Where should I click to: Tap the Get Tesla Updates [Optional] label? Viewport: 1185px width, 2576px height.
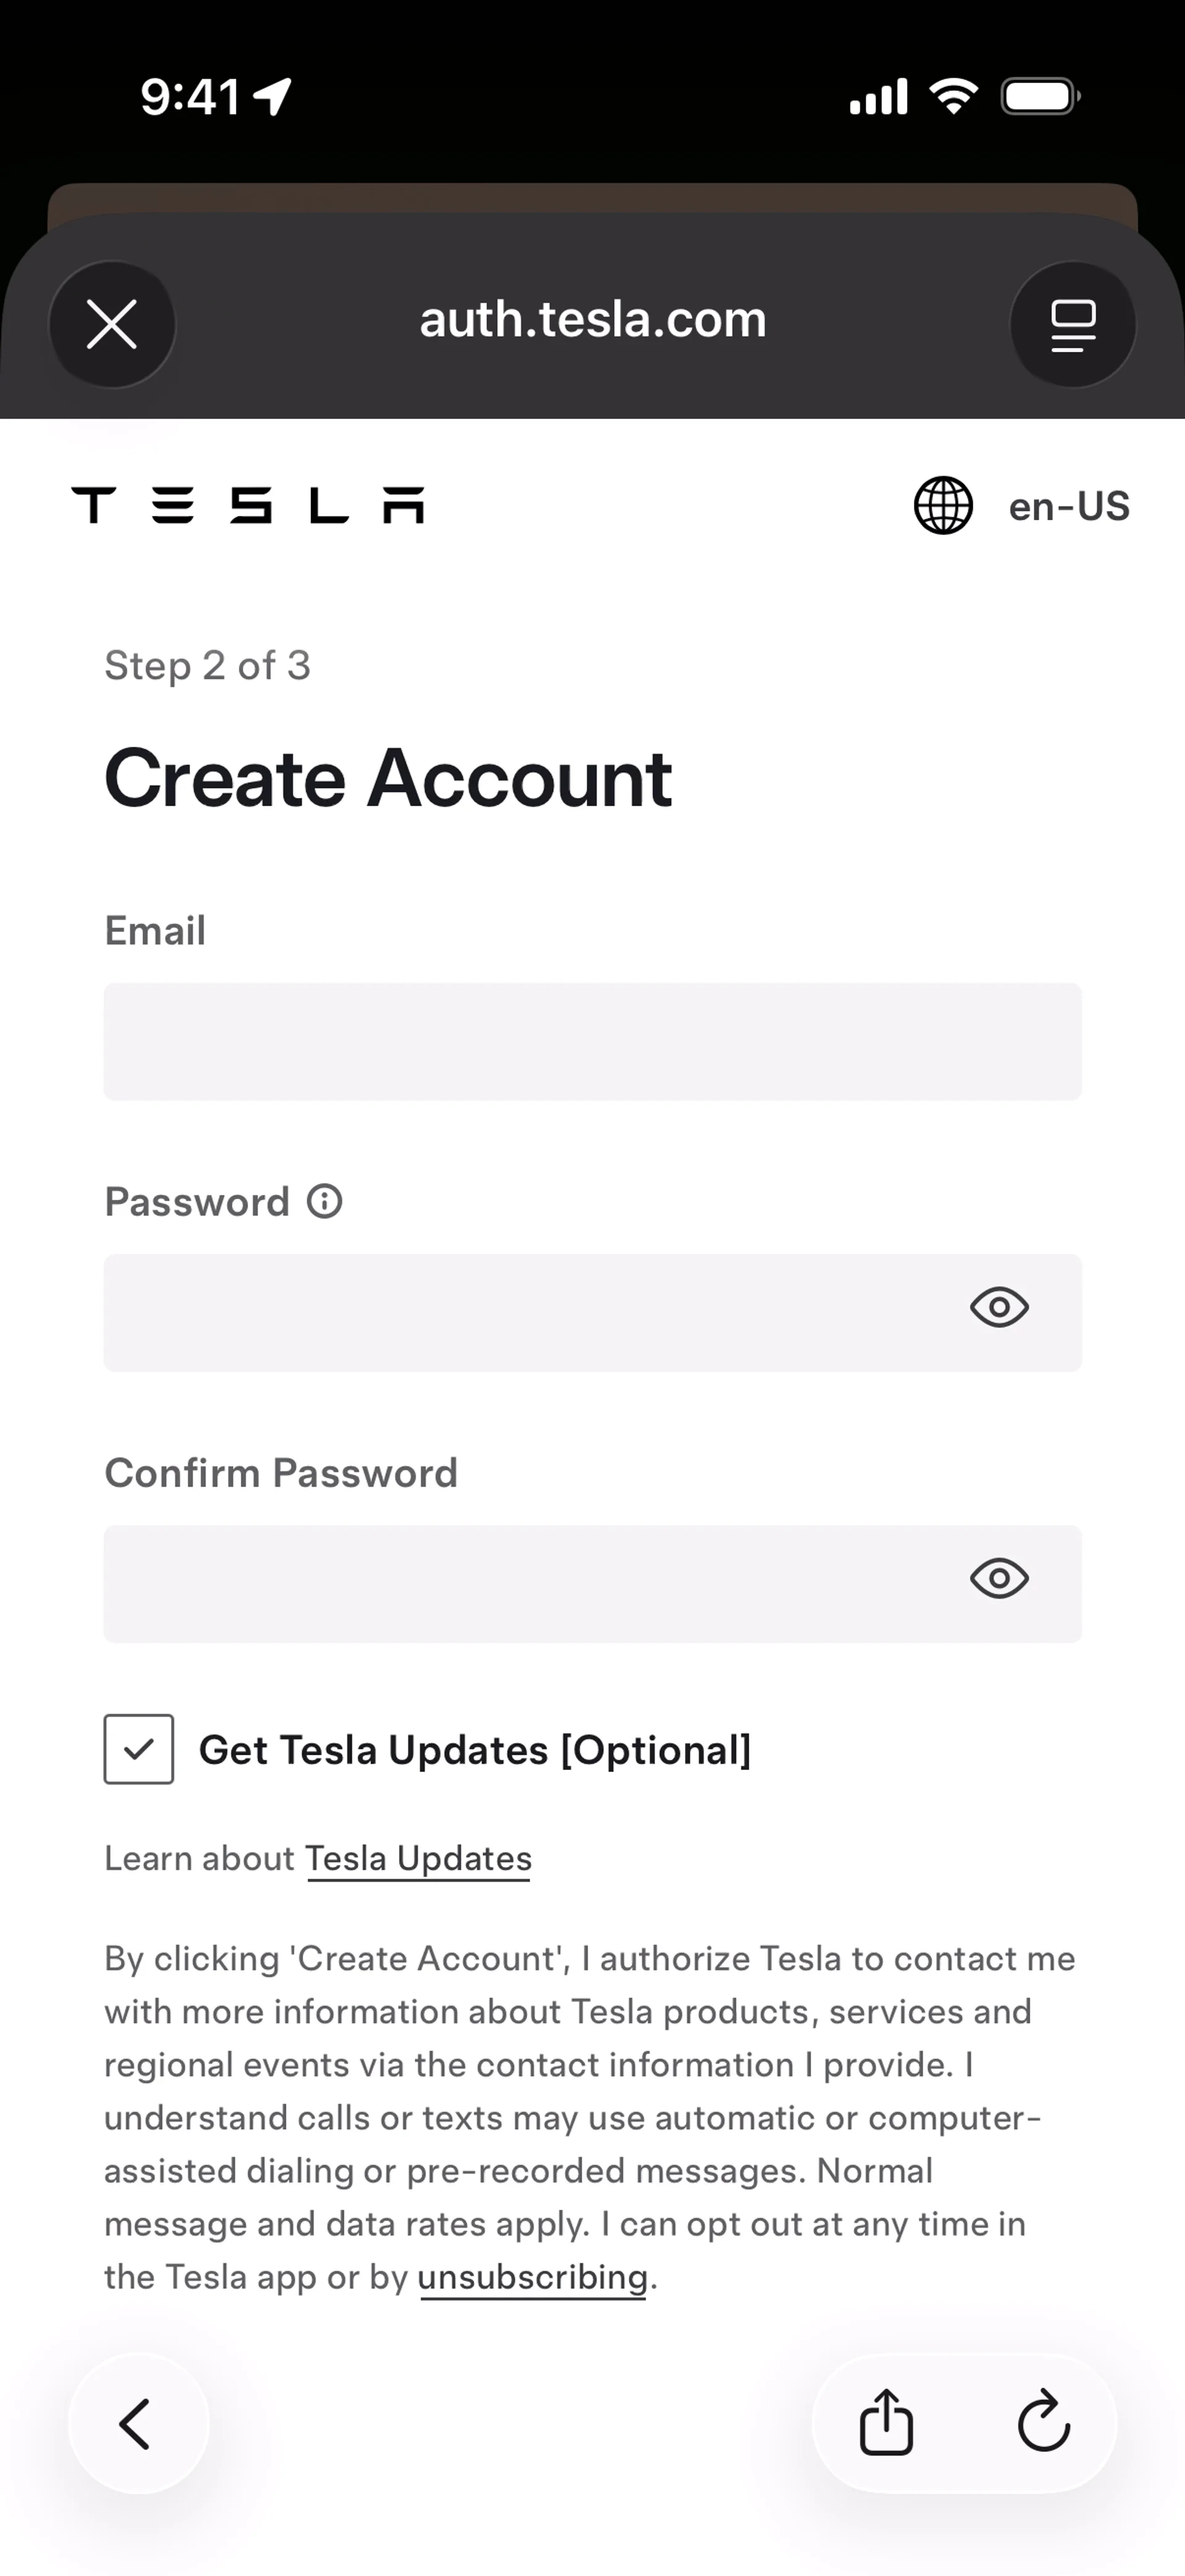[x=474, y=1750]
